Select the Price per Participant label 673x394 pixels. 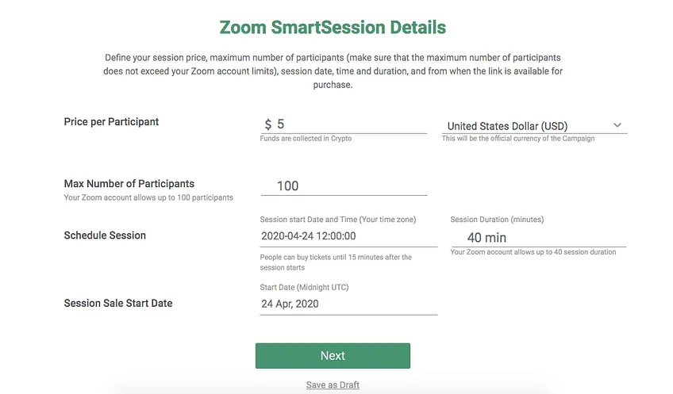click(x=111, y=122)
